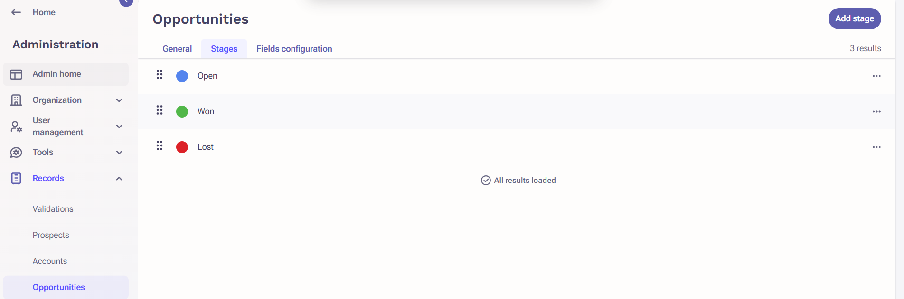Viewport: 904px width, 299px height.
Task: Expand the Organization section chevron
Action: coord(119,100)
